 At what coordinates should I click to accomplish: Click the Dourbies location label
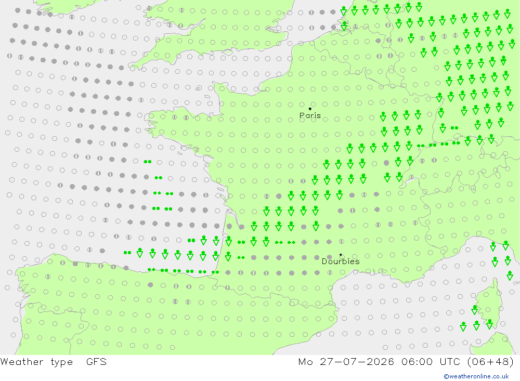341,261
